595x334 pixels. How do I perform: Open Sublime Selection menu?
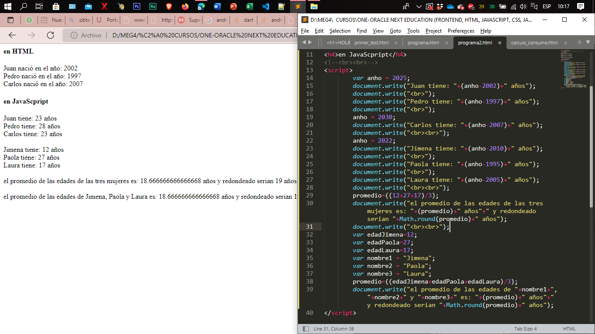(340, 31)
